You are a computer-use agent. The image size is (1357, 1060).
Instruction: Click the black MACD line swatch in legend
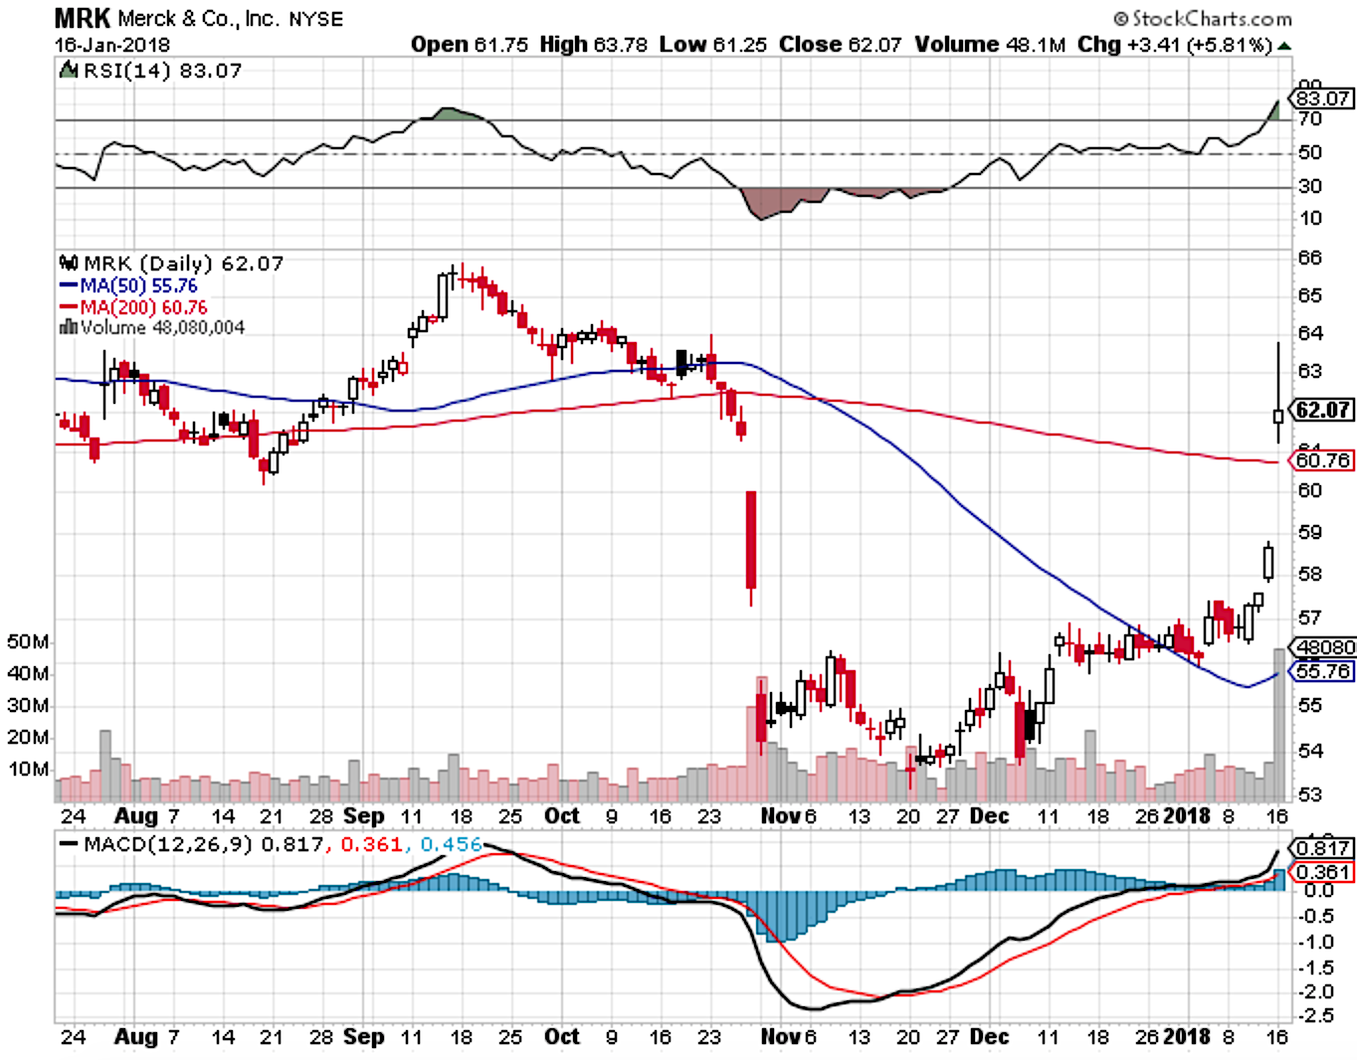69,844
